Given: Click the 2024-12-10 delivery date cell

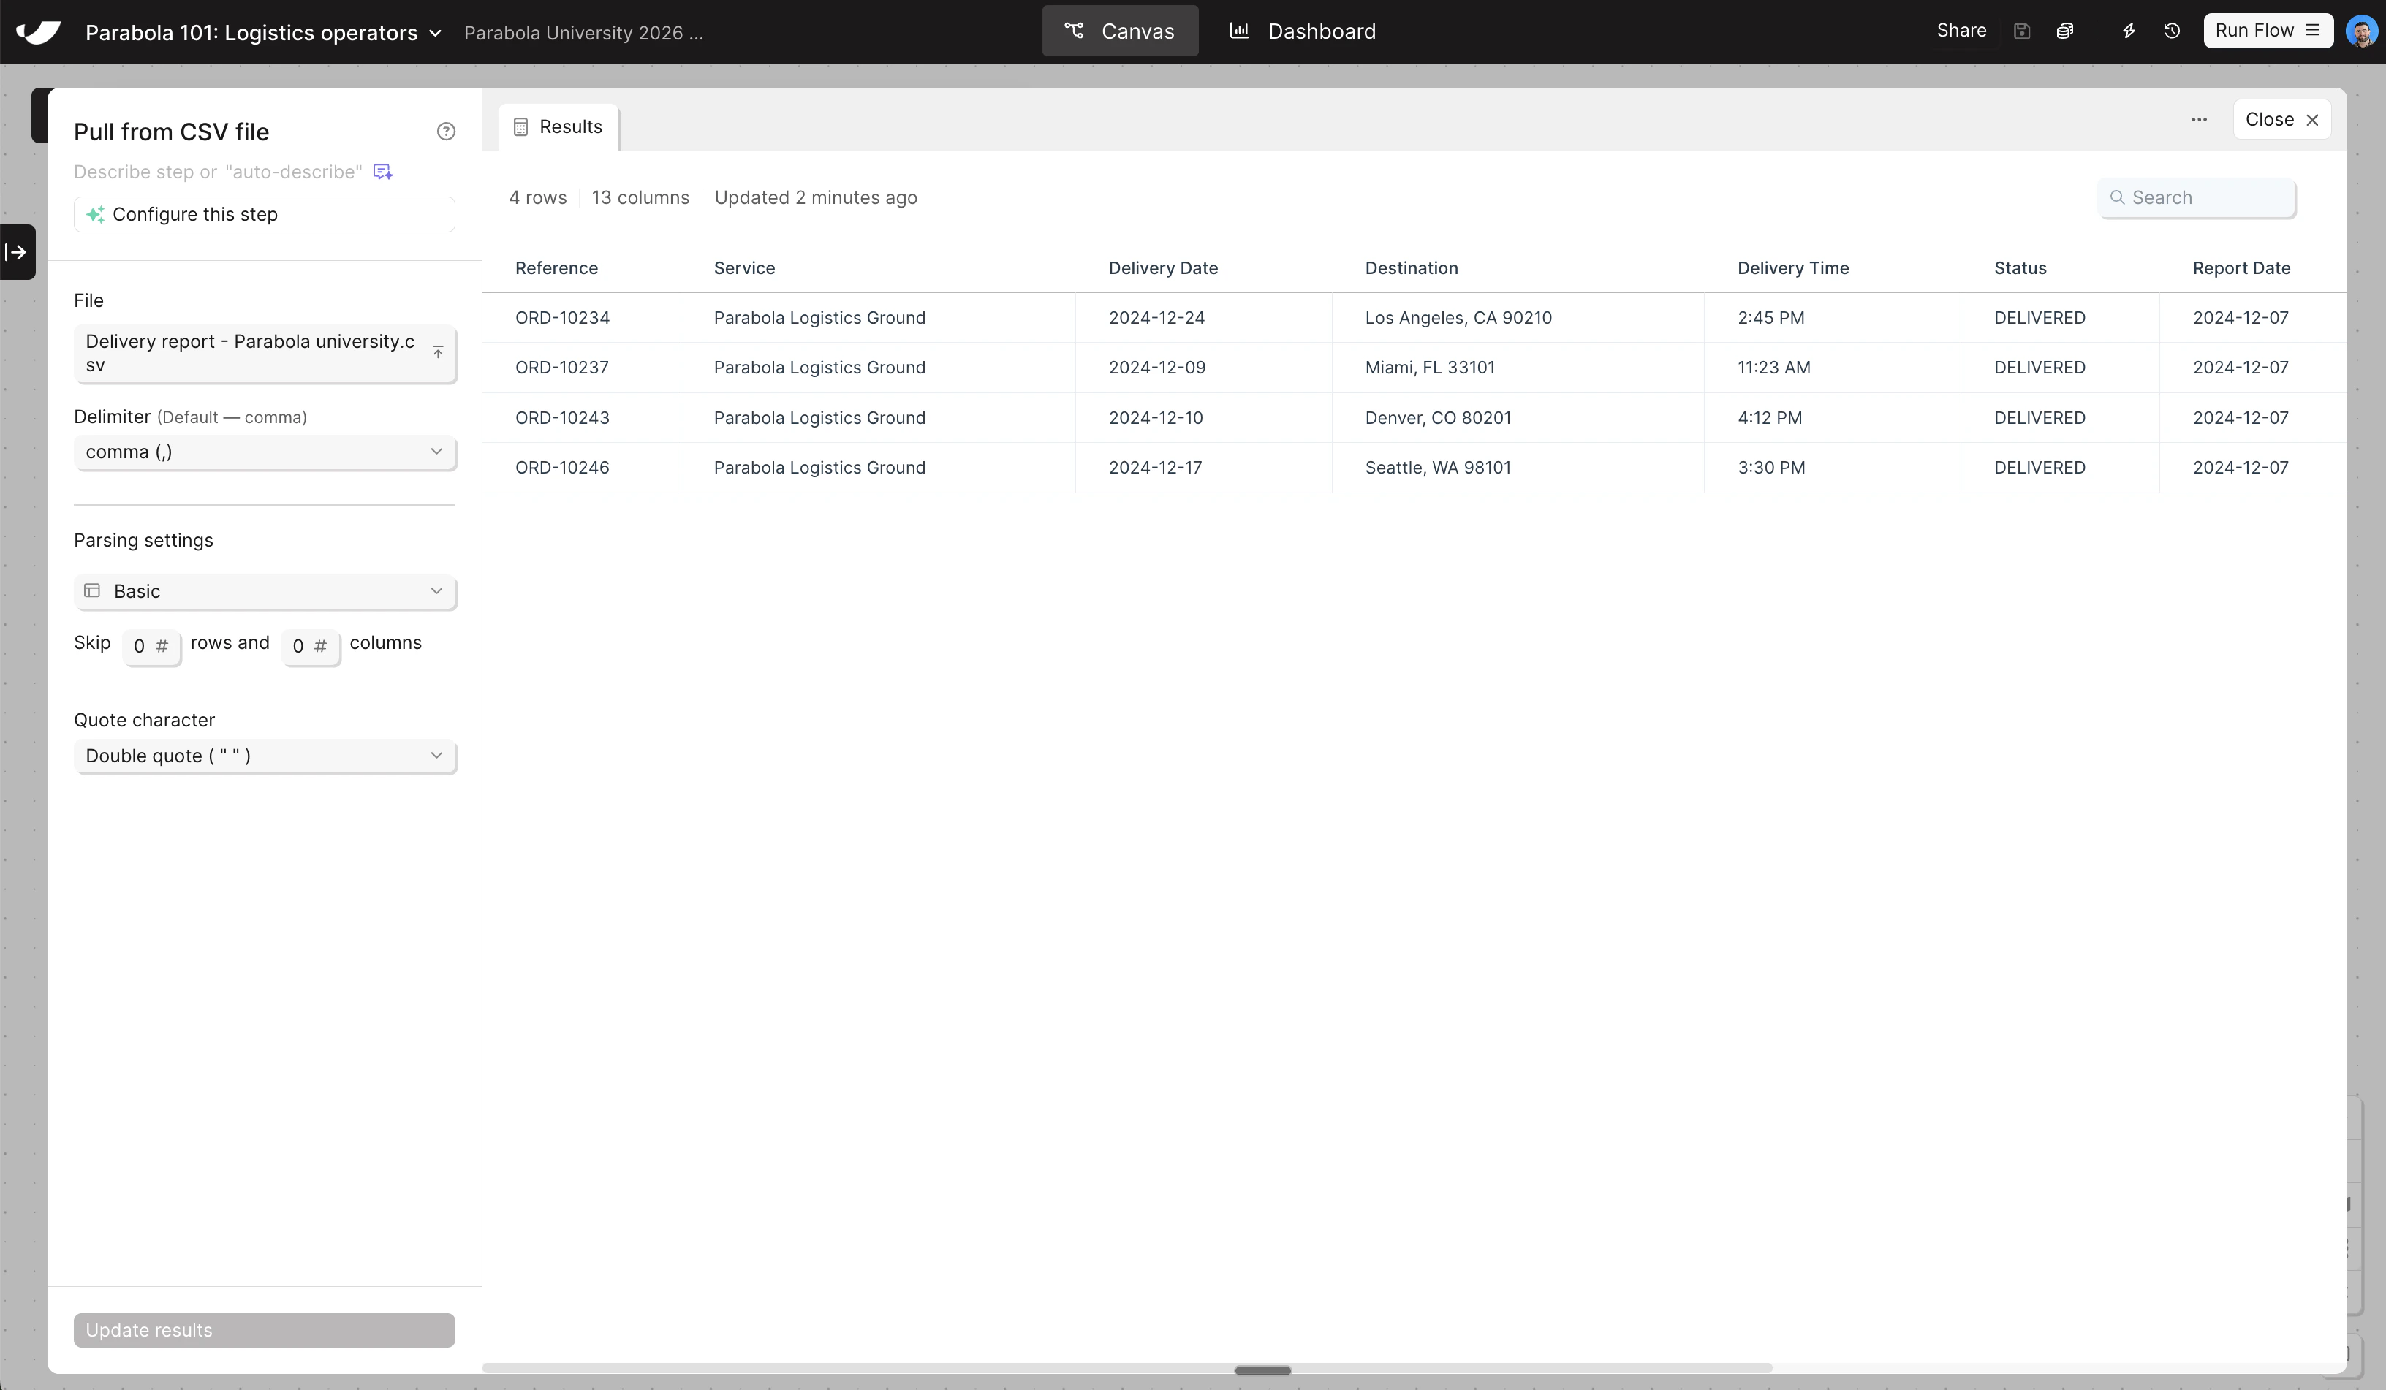Looking at the screenshot, I should (x=1203, y=417).
